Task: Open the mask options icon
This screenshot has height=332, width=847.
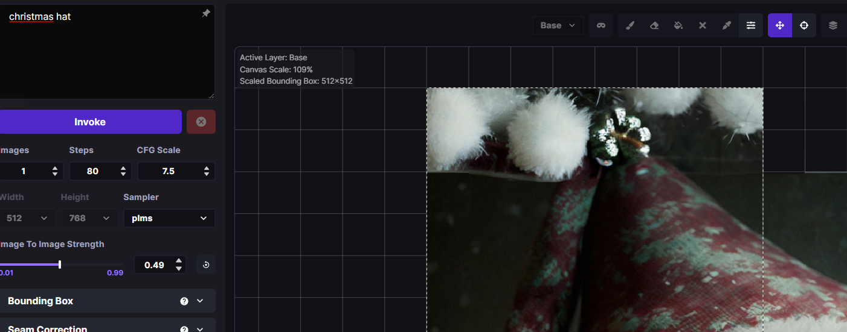Action: click(x=601, y=25)
